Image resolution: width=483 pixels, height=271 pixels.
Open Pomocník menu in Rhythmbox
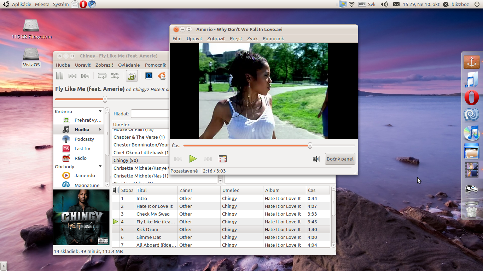pyautogui.click(x=156, y=65)
